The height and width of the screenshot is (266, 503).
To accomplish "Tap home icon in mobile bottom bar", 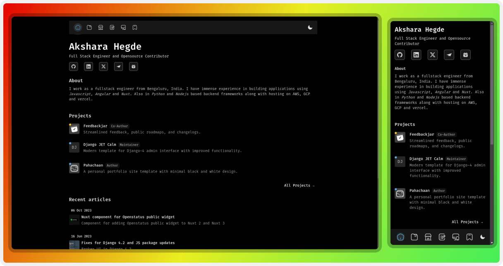I will [x=400, y=237].
